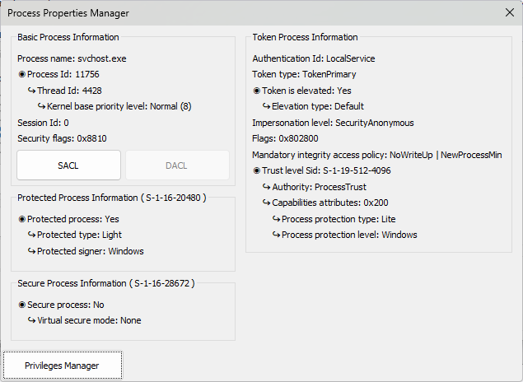This screenshot has width=523, height=382.
Task: Click the arrow icon before Process protection type
Action: [x=276, y=219]
